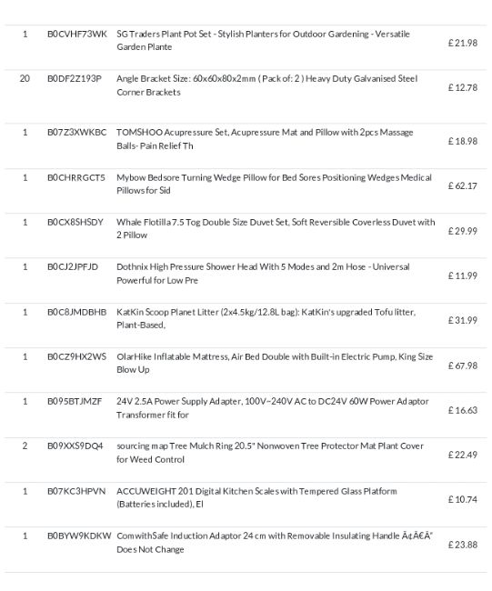Click the ASIN code B0DF2Z193P
The height and width of the screenshot is (591, 492).
[x=75, y=78]
